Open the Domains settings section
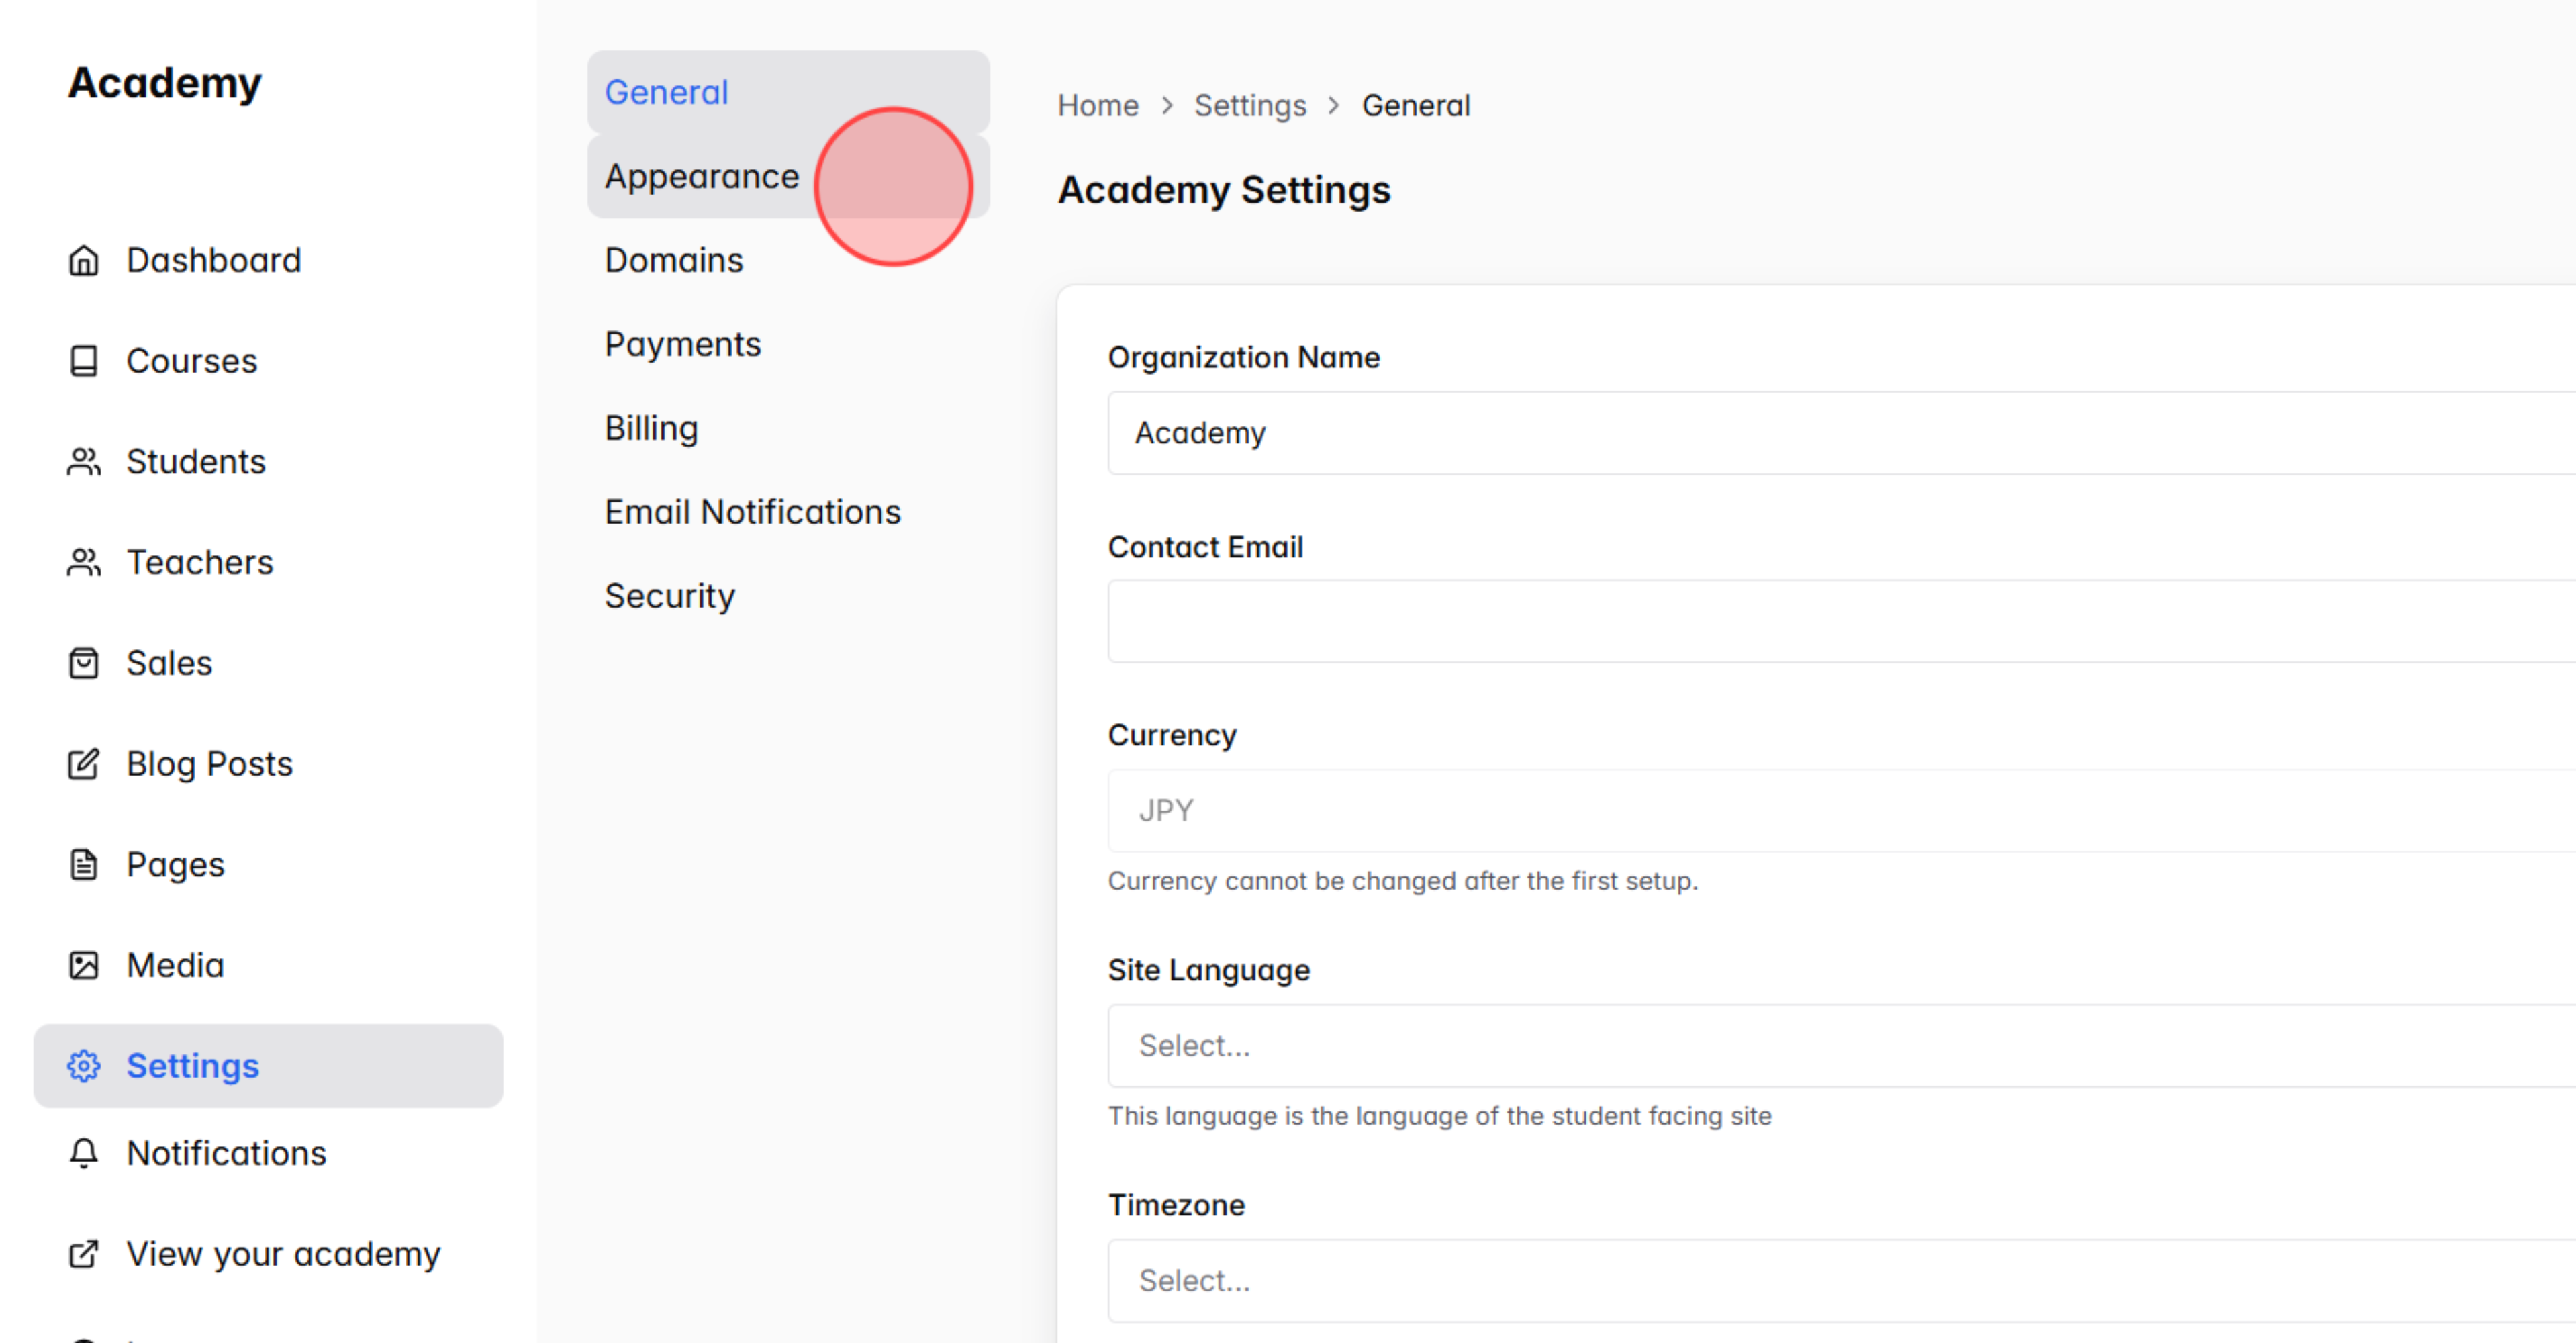This screenshot has width=2576, height=1343. coord(673,259)
